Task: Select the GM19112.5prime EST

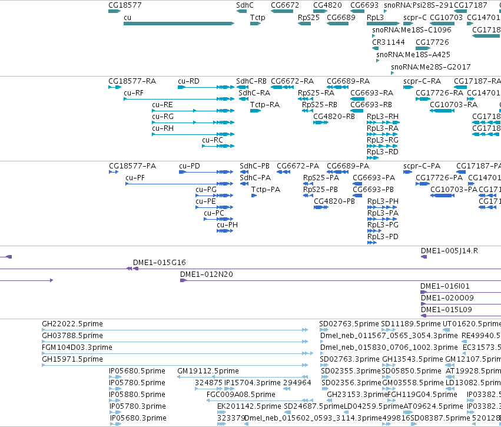Action: tap(243, 377)
